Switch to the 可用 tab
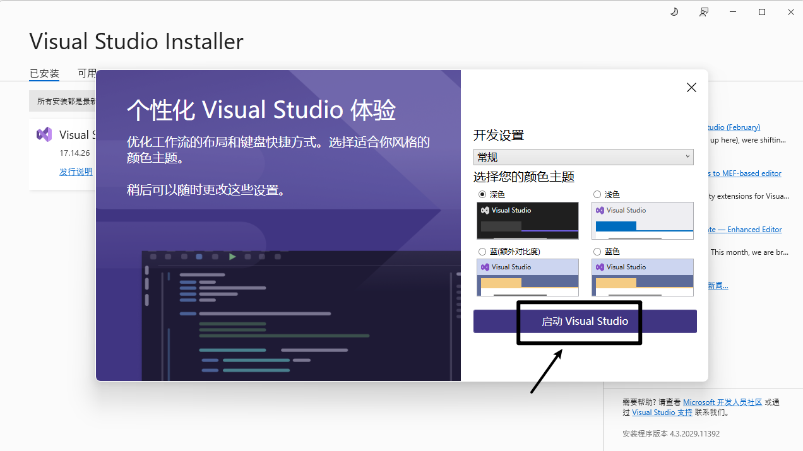This screenshot has height=451, width=803. [x=86, y=73]
